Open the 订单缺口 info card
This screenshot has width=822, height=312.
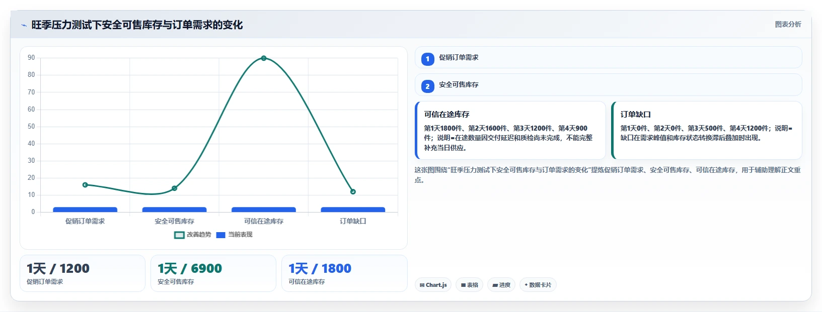tap(707, 130)
